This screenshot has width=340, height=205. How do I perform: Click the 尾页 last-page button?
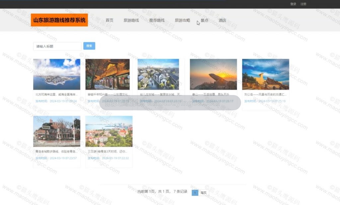tap(204, 193)
